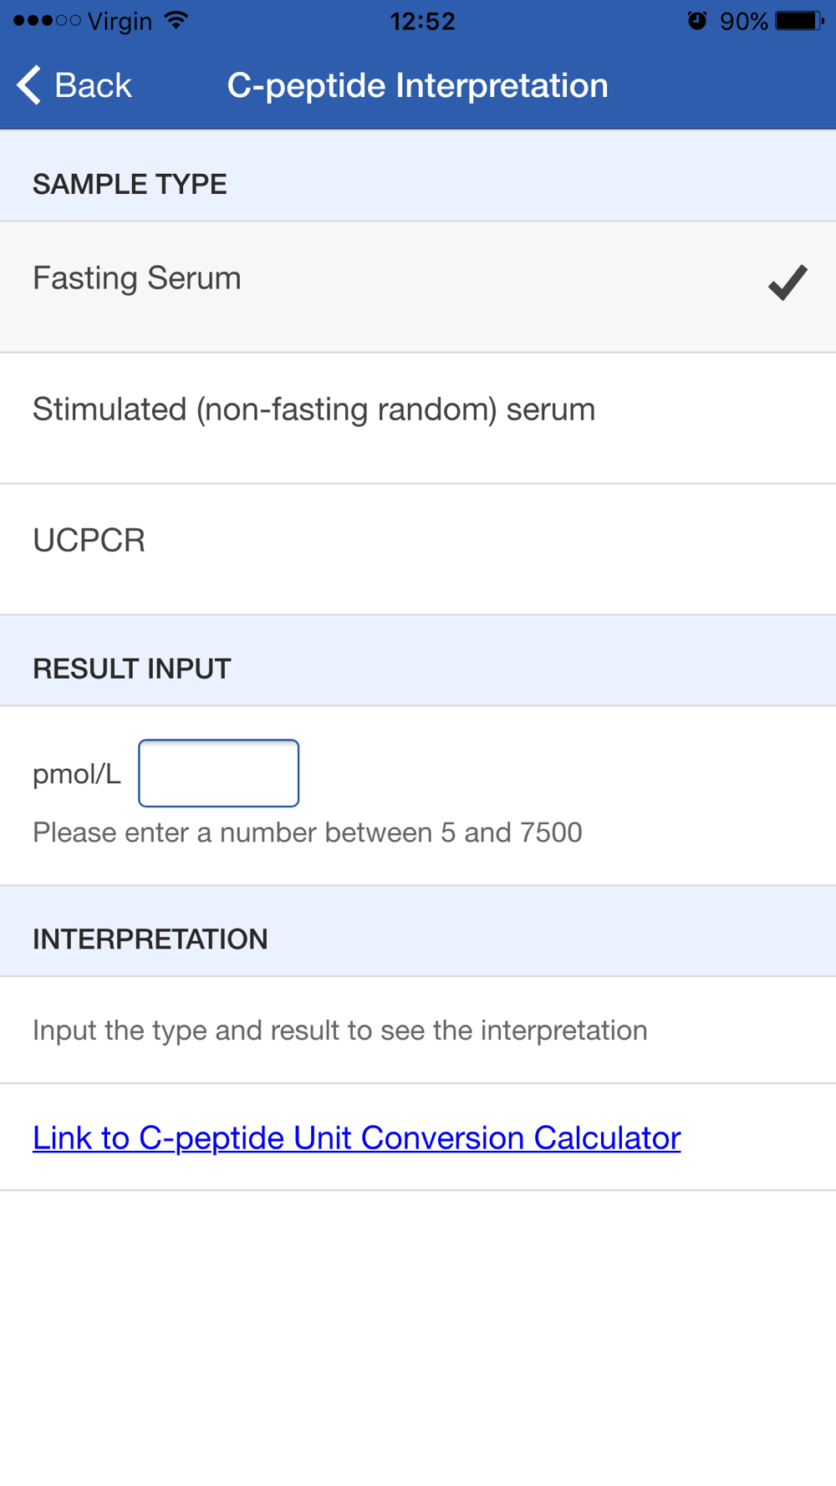This screenshot has height=1486, width=836.
Task: Open the C-peptide Unit Conversion Calculator link
Action: tap(357, 1137)
